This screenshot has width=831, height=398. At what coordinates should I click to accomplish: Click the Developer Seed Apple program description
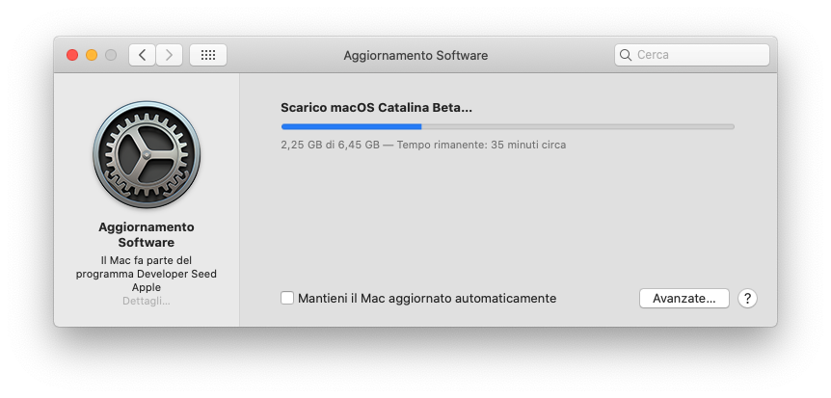point(147,274)
